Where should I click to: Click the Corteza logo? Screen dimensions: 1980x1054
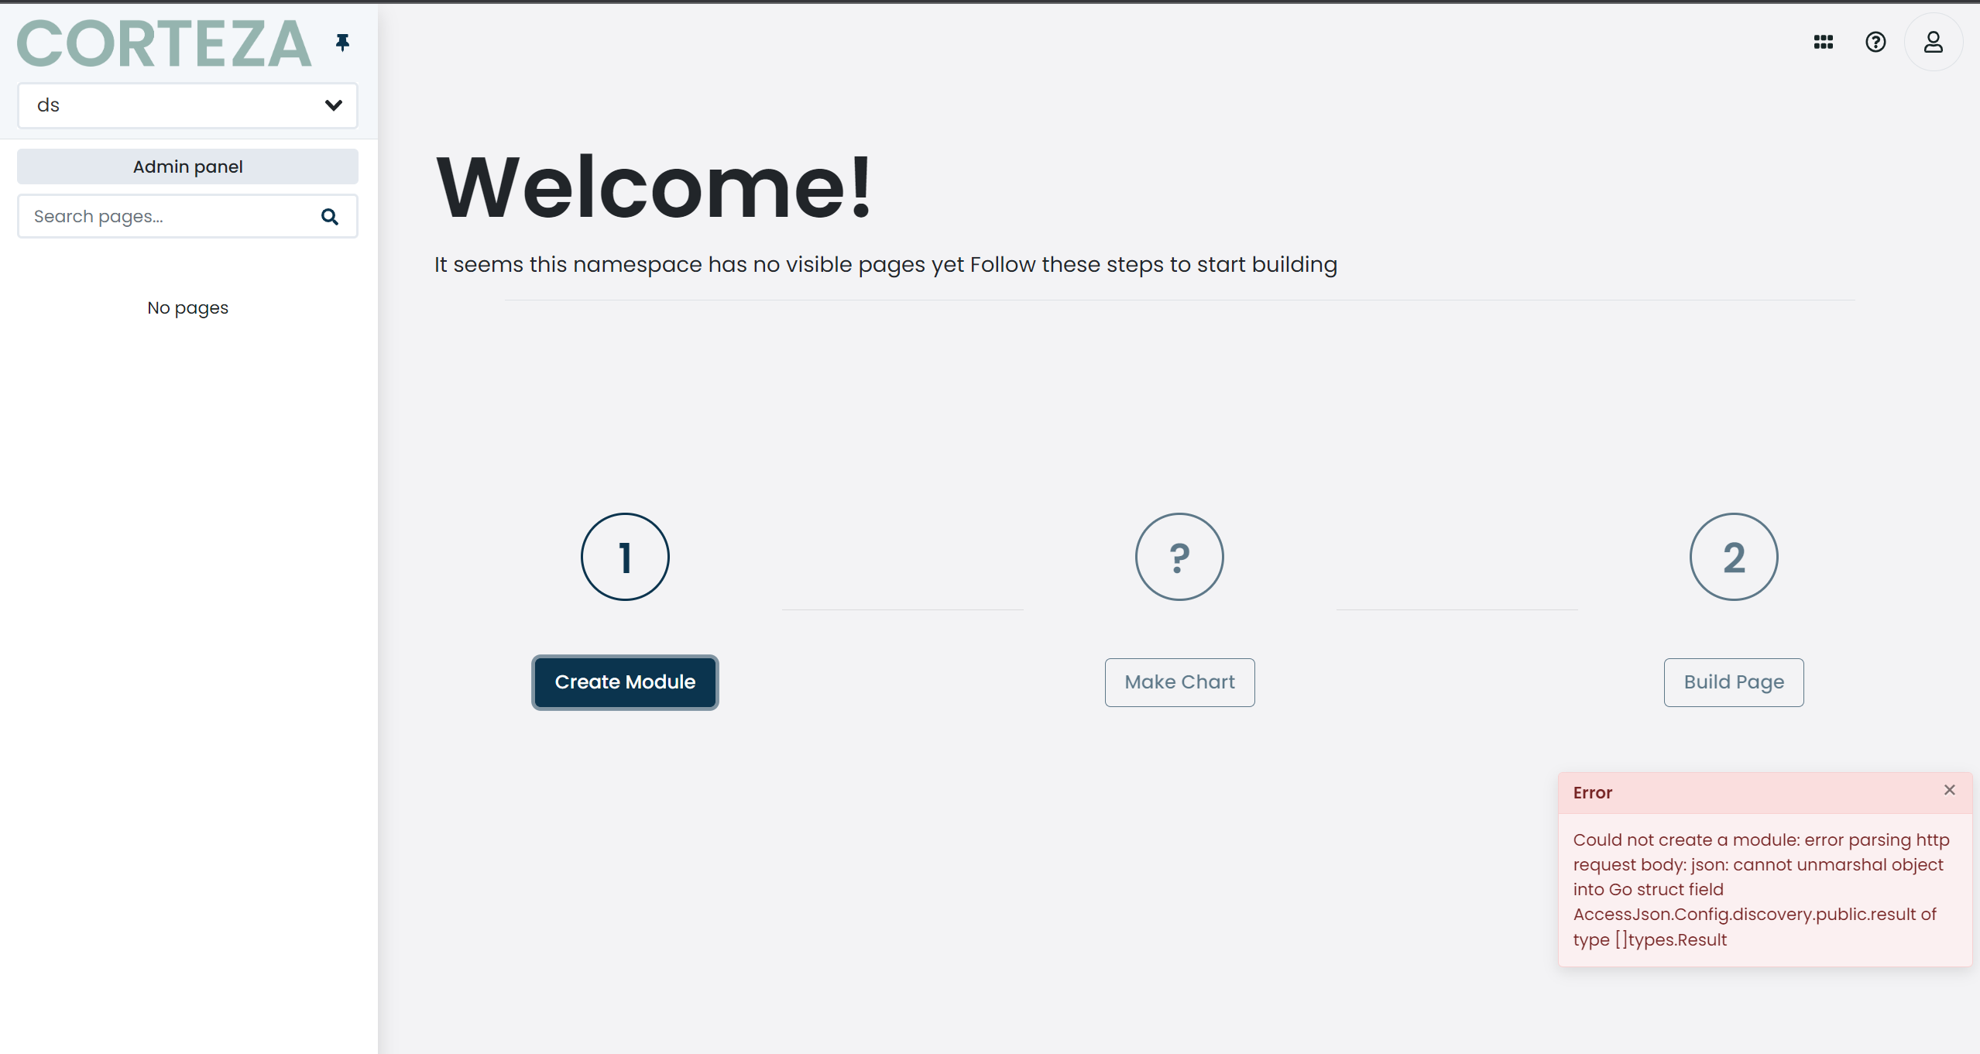[163, 43]
